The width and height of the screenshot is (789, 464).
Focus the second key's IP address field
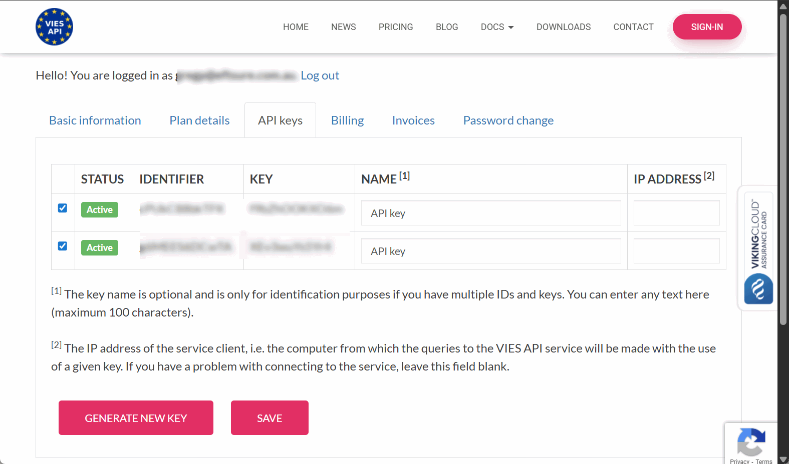[676, 251]
